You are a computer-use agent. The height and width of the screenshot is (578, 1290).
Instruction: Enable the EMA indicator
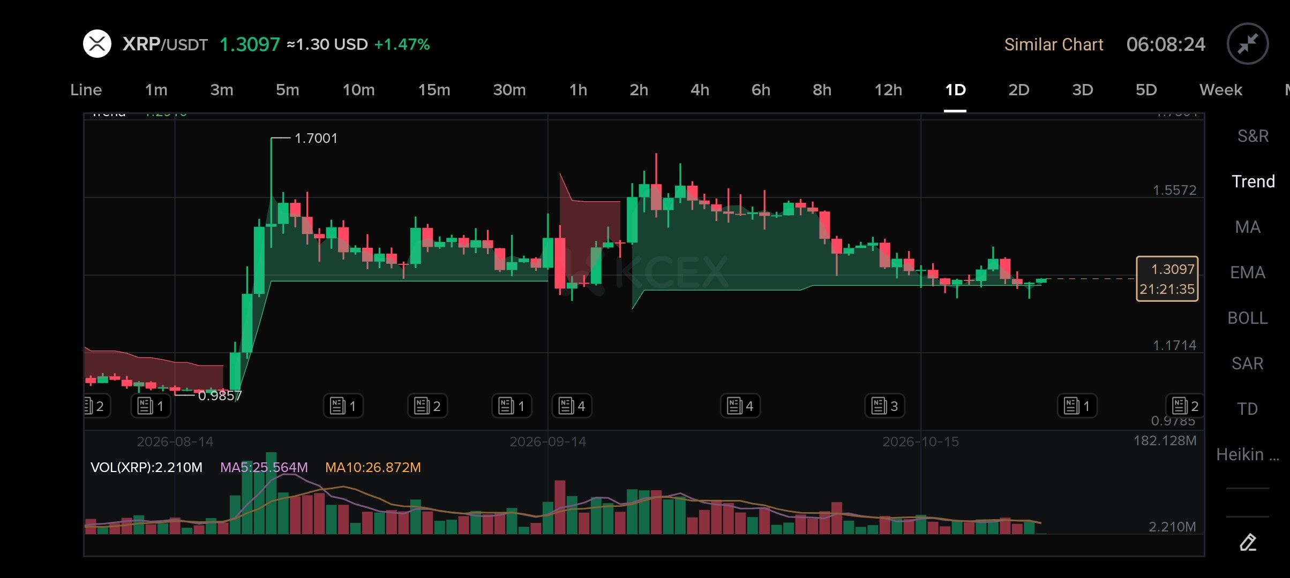point(1248,272)
